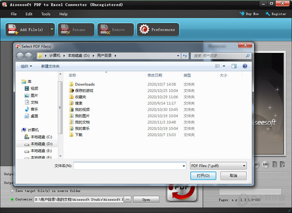Click the 新建文件夹 button
The image size is (292, 213).
(50, 66)
